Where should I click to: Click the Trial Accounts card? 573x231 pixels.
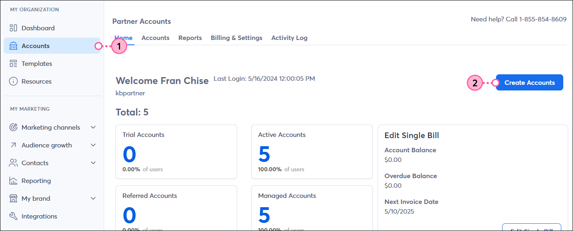[176, 151]
